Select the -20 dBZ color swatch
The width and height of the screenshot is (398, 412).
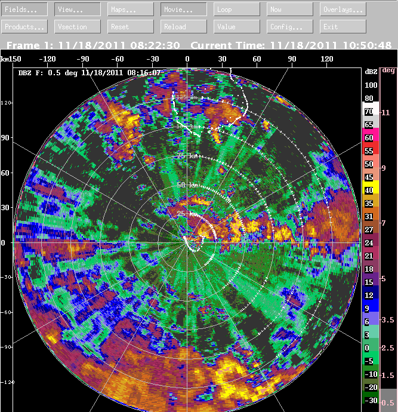[x=371, y=384]
